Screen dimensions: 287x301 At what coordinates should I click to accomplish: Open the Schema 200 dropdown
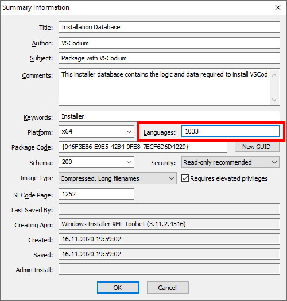click(96, 162)
